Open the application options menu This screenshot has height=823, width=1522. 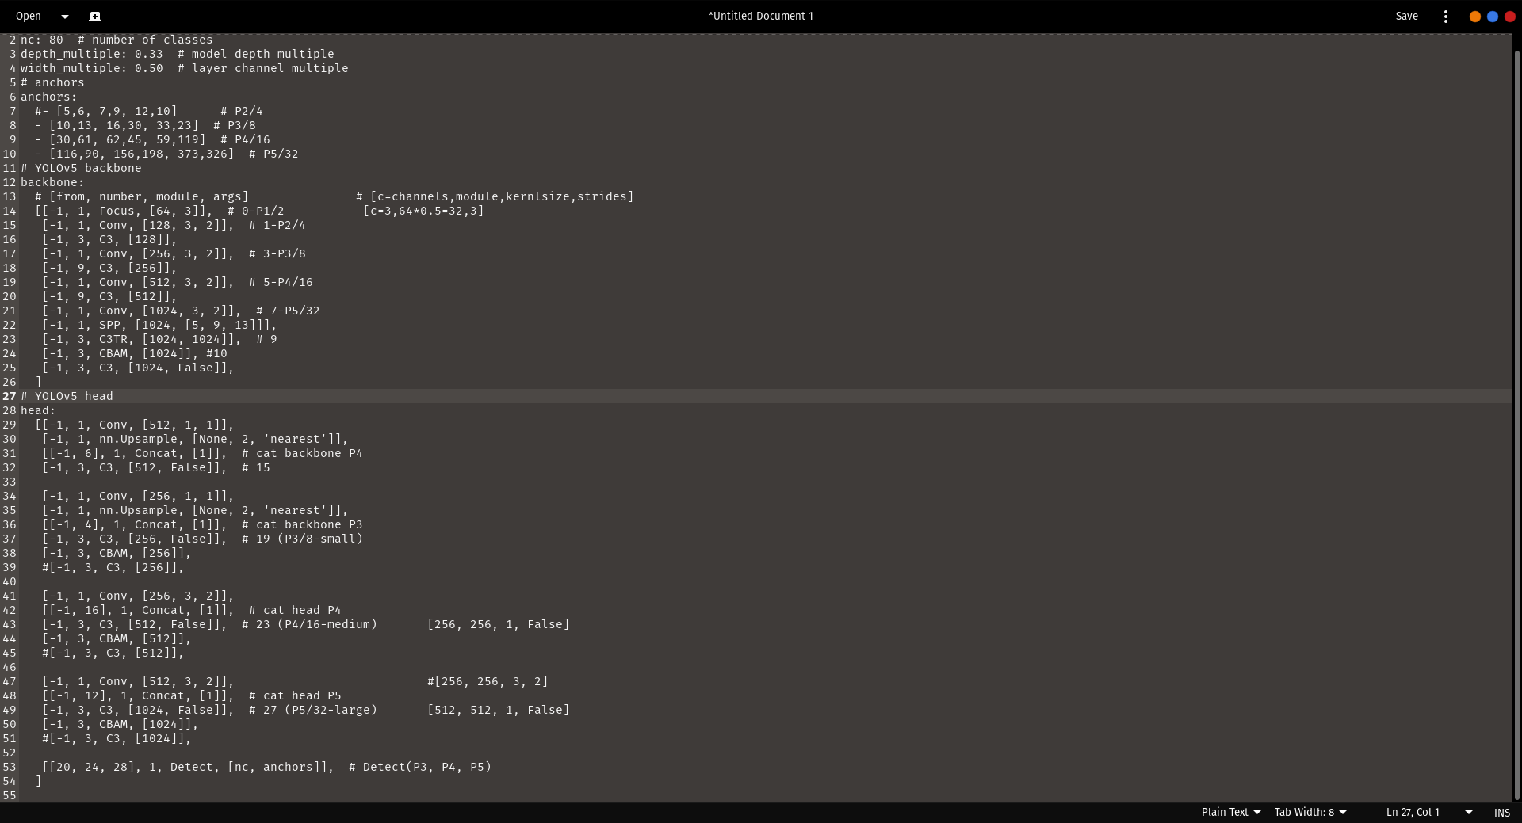pyautogui.click(x=1445, y=16)
